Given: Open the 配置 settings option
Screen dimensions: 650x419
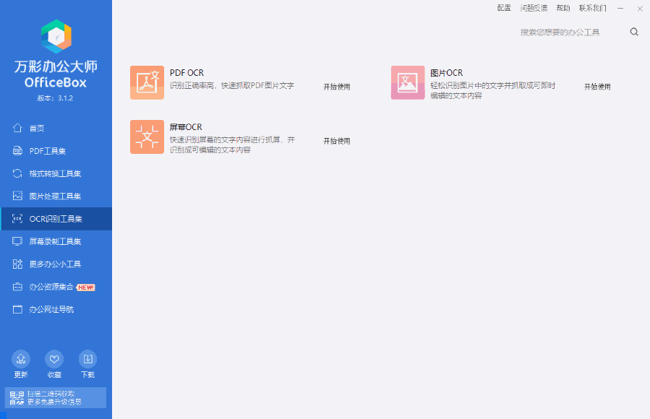Looking at the screenshot, I should click(504, 8).
